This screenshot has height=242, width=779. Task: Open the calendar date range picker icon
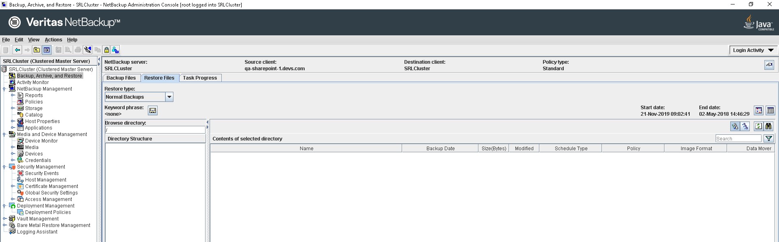point(759,110)
